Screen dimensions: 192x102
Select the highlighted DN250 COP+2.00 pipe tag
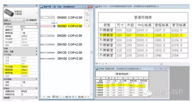pos(70,26)
